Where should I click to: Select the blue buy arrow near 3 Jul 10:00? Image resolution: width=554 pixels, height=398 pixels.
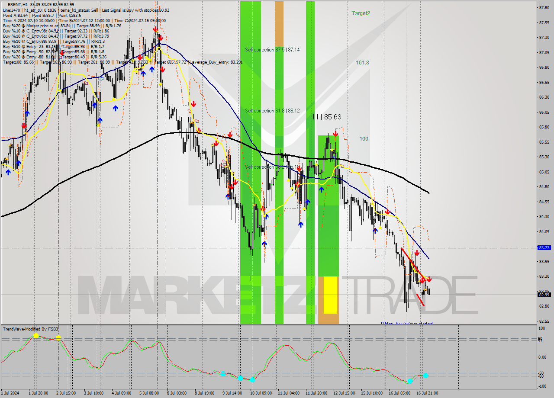pos(95,106)
